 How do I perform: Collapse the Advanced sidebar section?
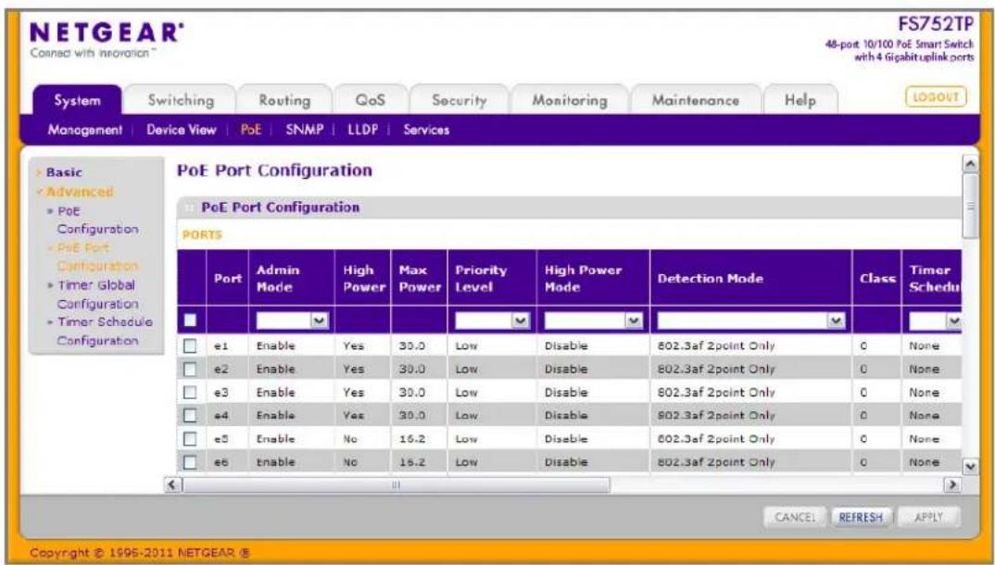pyautogui.click(x=75, y=192)
